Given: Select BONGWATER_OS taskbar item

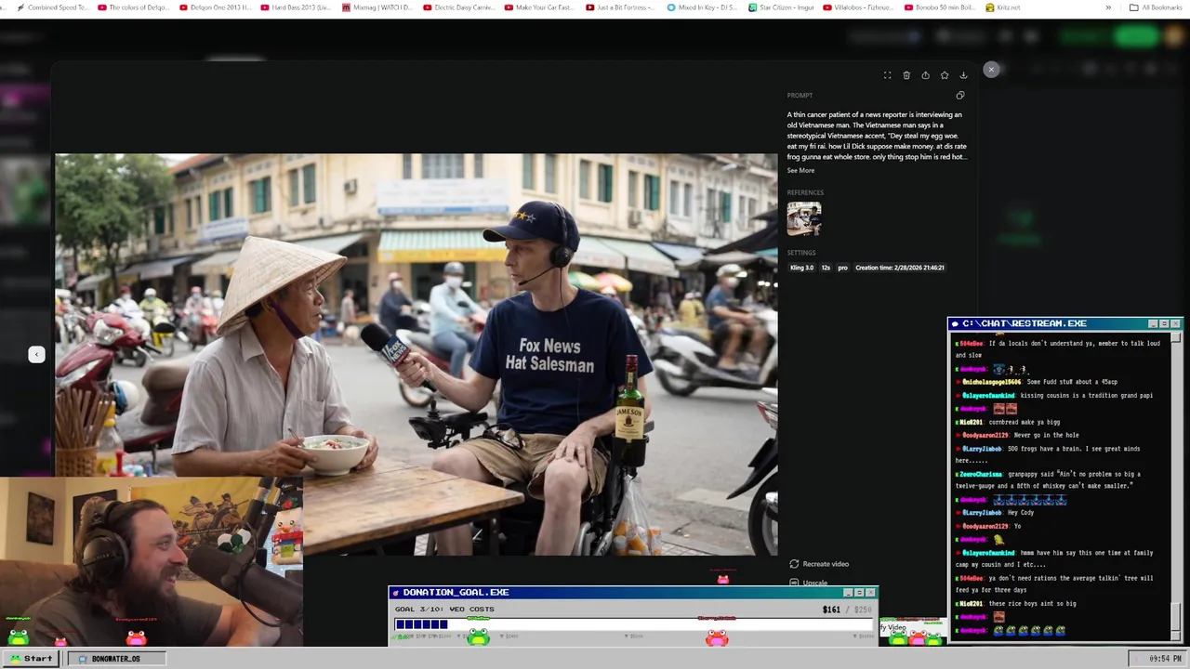Looking at the screenshot, I should click(115, 659).
